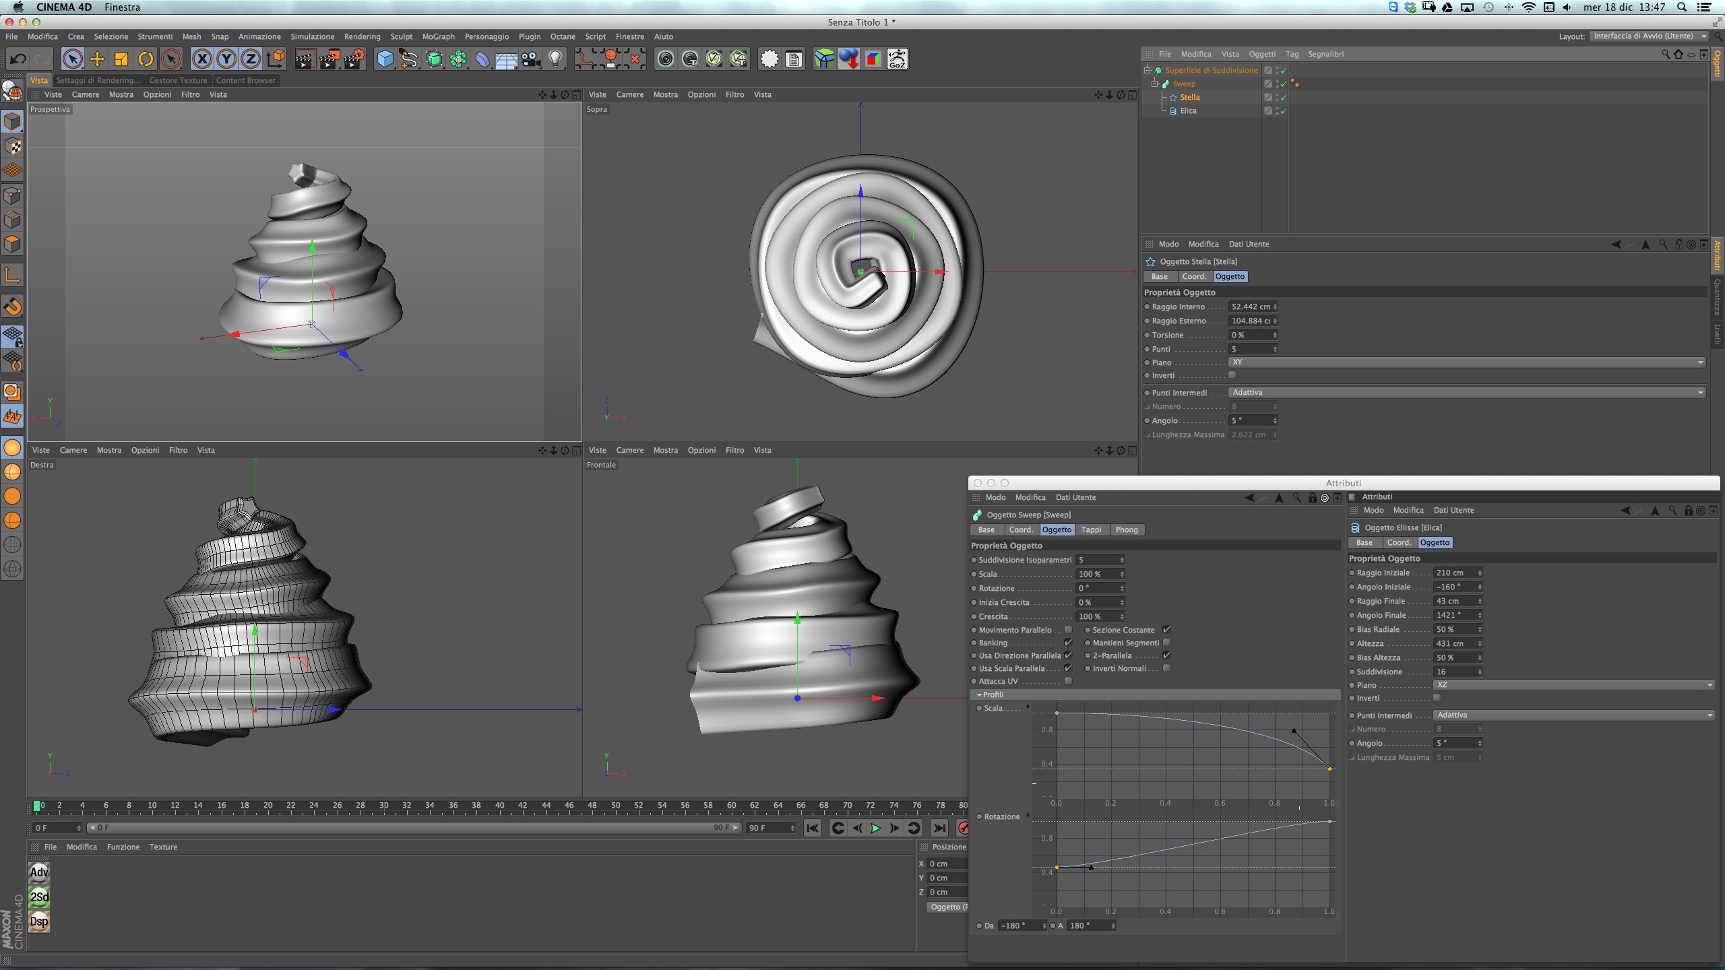Viewport: 1725px width, 970px height.
Task: Select the Elica object in tree
Action: (1188, 111)
